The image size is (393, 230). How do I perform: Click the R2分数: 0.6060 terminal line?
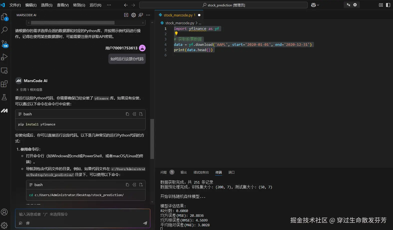[174, 211]
